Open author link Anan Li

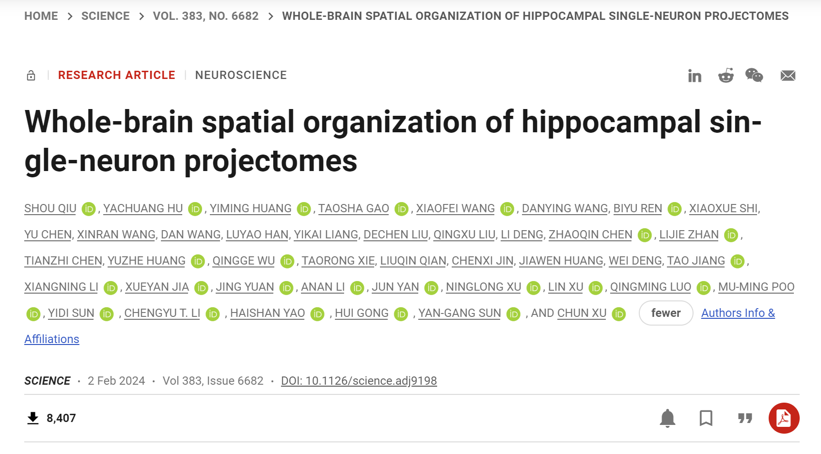click(323, 287)
